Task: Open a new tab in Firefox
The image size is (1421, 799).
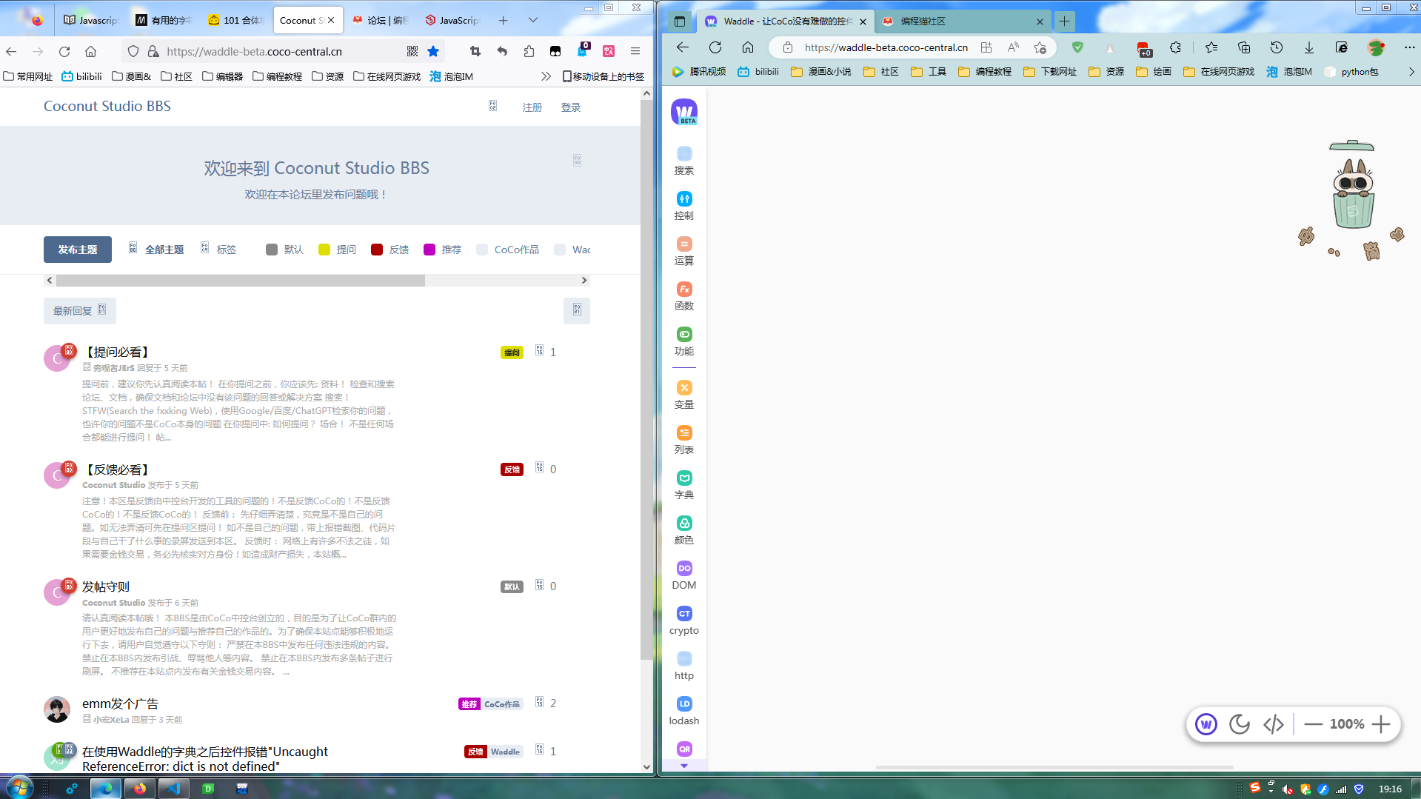Action: [504, 20]
